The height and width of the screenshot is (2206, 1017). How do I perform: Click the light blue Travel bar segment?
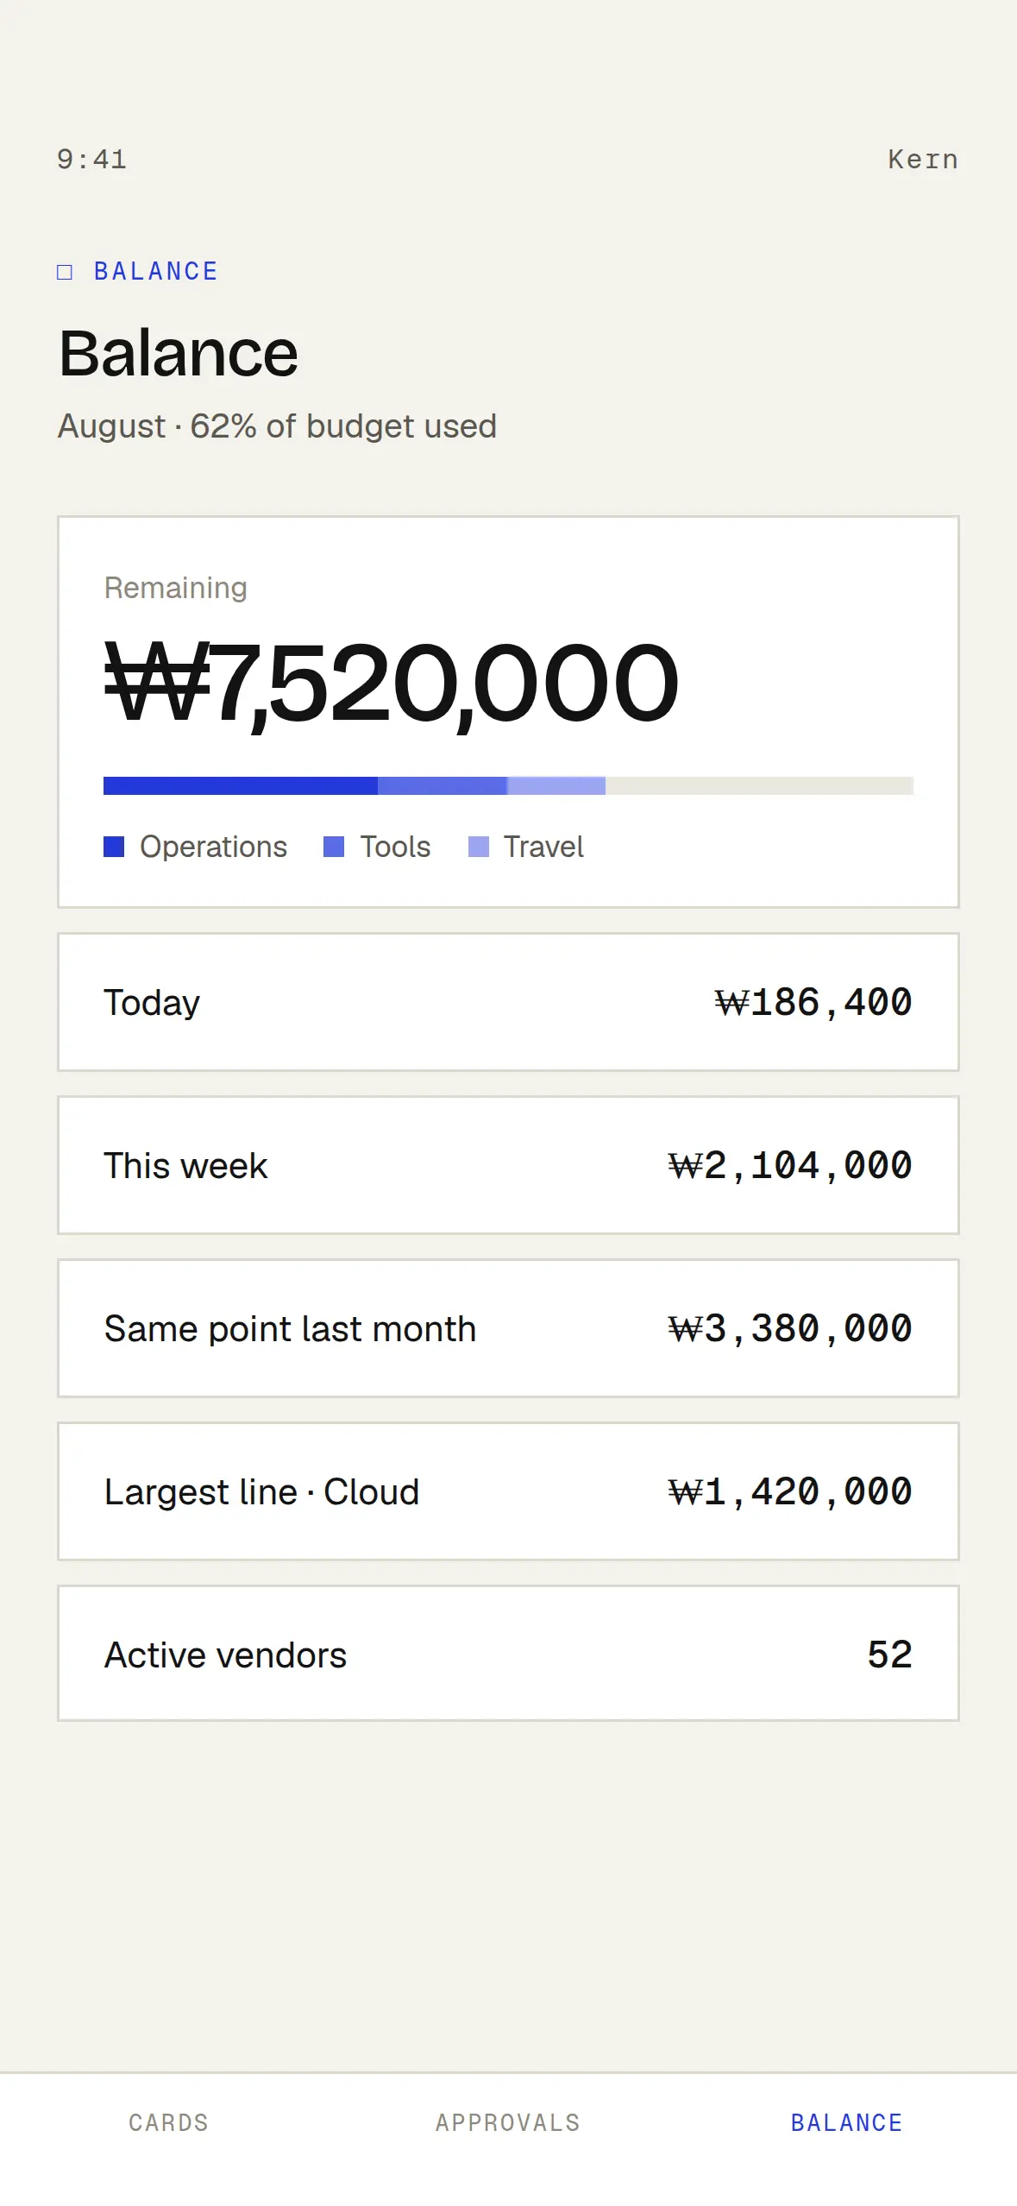coord(556,785)
